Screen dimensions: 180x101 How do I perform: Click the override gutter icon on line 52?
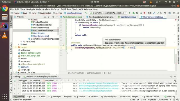pyautogui.click(x=63, y=45)
